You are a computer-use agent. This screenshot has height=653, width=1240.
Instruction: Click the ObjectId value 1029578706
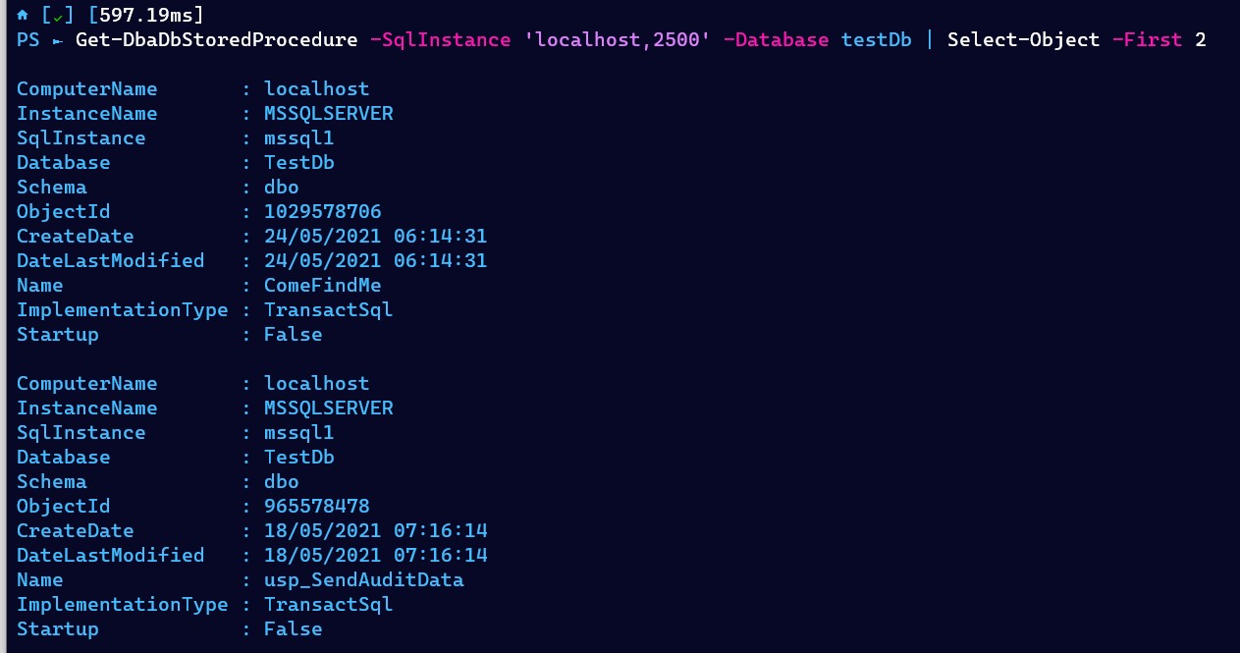[323, 212]
